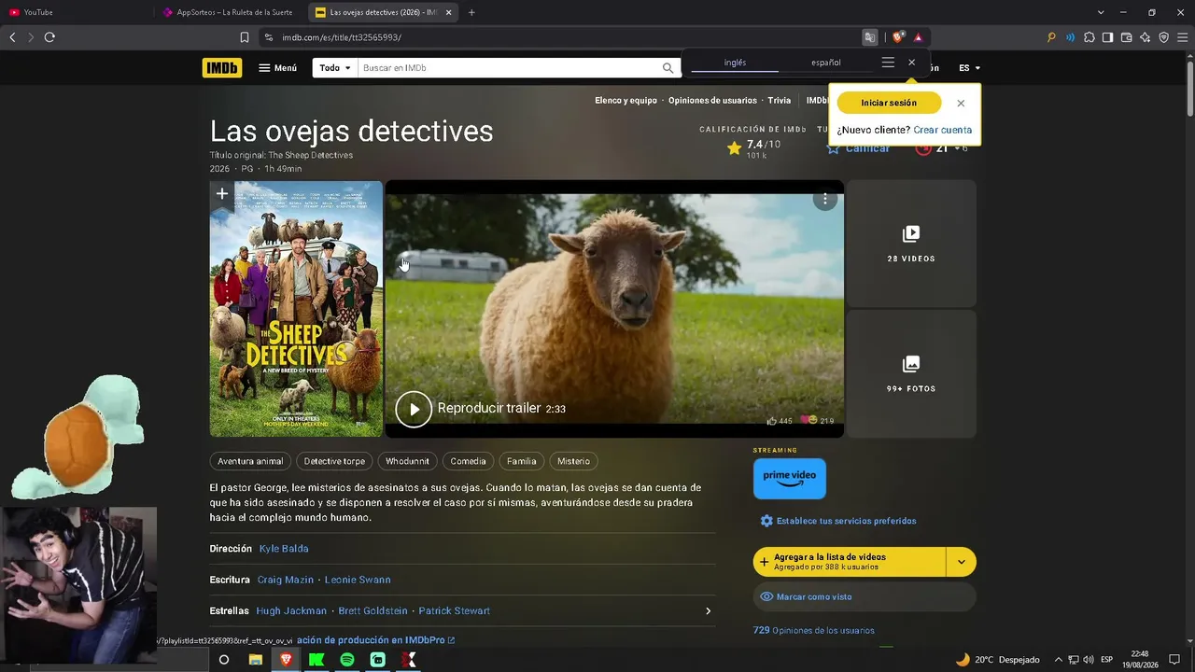Open the browser extensions puzzle icon

point(1089,37)
